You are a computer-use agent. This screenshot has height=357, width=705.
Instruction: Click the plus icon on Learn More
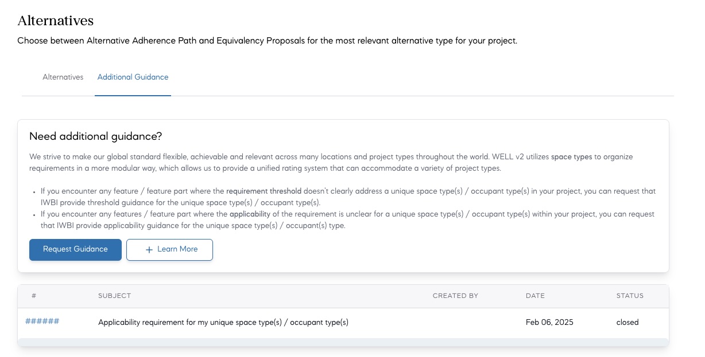[149, 250]
